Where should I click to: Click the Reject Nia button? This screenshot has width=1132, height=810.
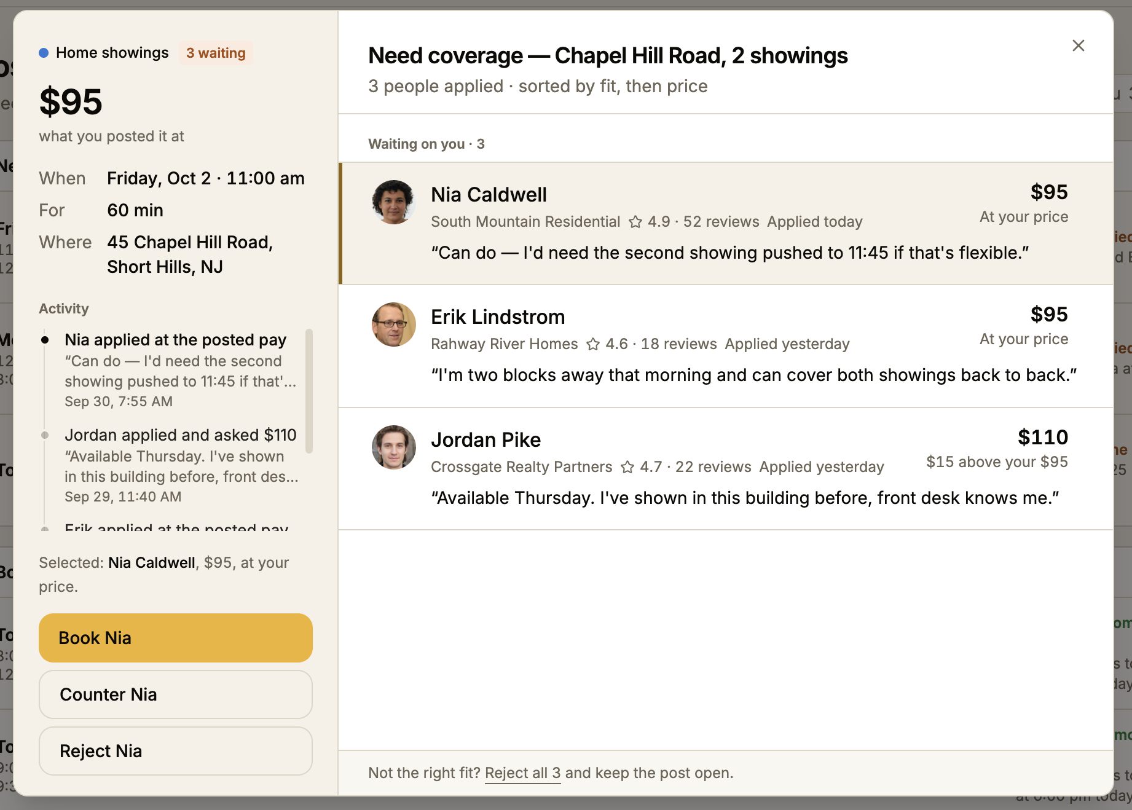[176, 751]
